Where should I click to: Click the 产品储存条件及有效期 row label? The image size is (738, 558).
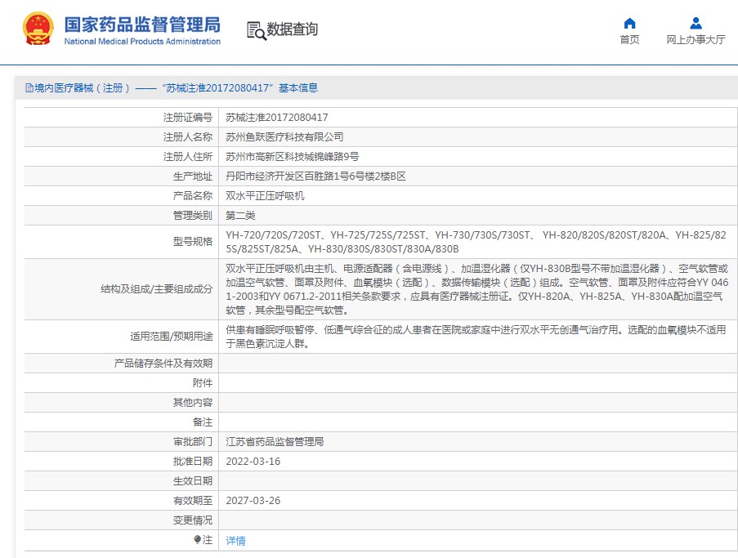(163, 364)
